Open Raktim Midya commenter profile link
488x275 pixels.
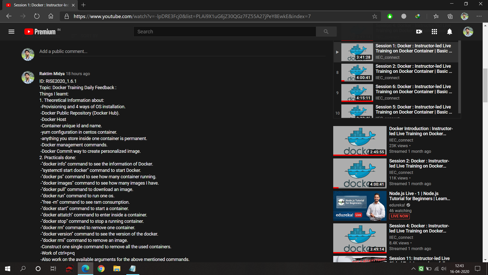coord(52,74)
